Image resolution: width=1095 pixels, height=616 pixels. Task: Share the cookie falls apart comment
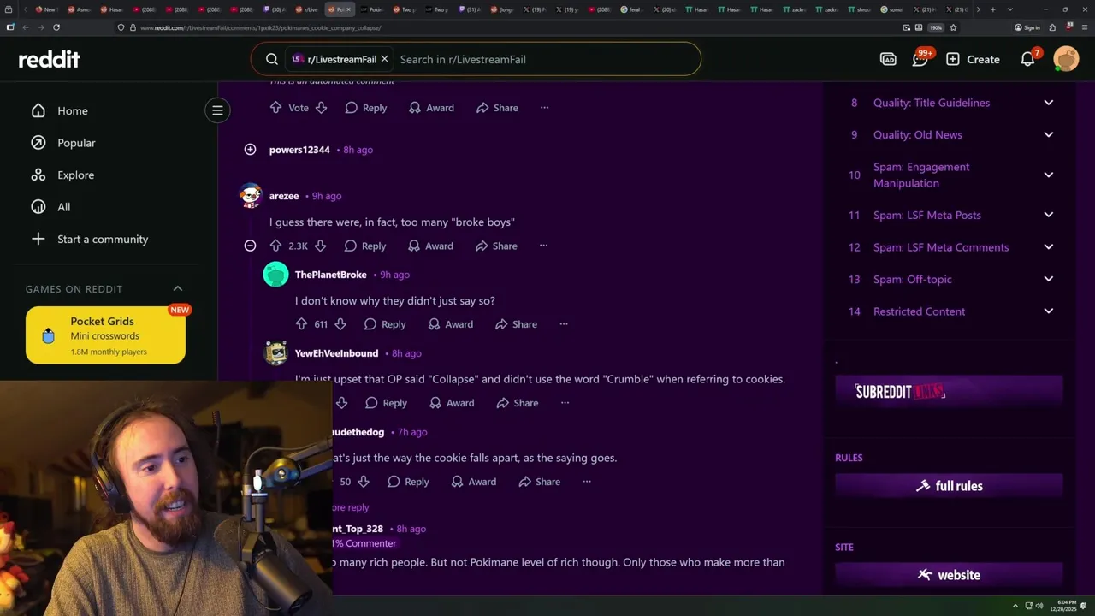coord(539,482)
